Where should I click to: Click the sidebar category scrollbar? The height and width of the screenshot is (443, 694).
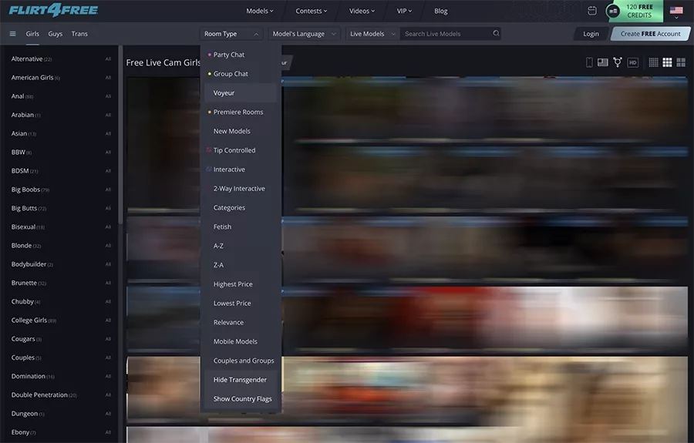(x=120, y=135)
